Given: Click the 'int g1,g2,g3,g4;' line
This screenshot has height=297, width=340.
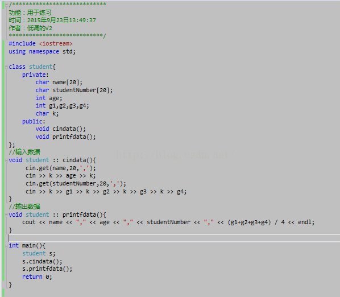Looking at the screenshot, I should pos(62,106).
